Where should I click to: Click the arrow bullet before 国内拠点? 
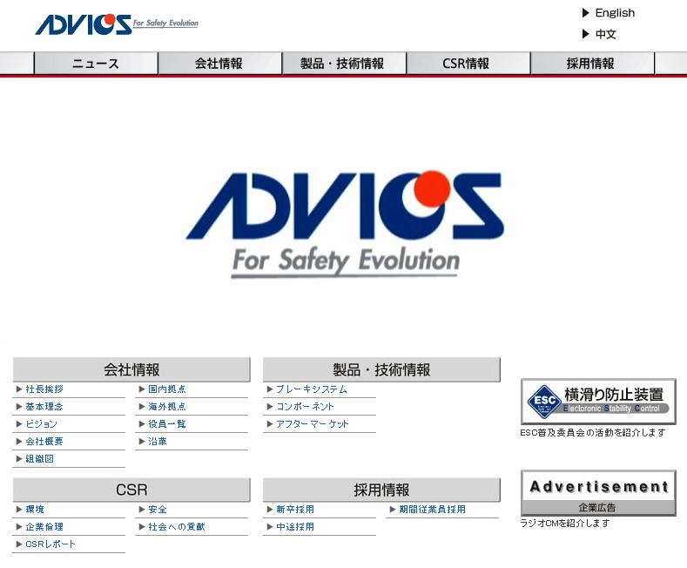coord(142,389)
